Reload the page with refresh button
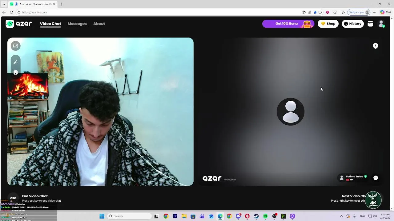394x221 pixels. pos(11,12)
